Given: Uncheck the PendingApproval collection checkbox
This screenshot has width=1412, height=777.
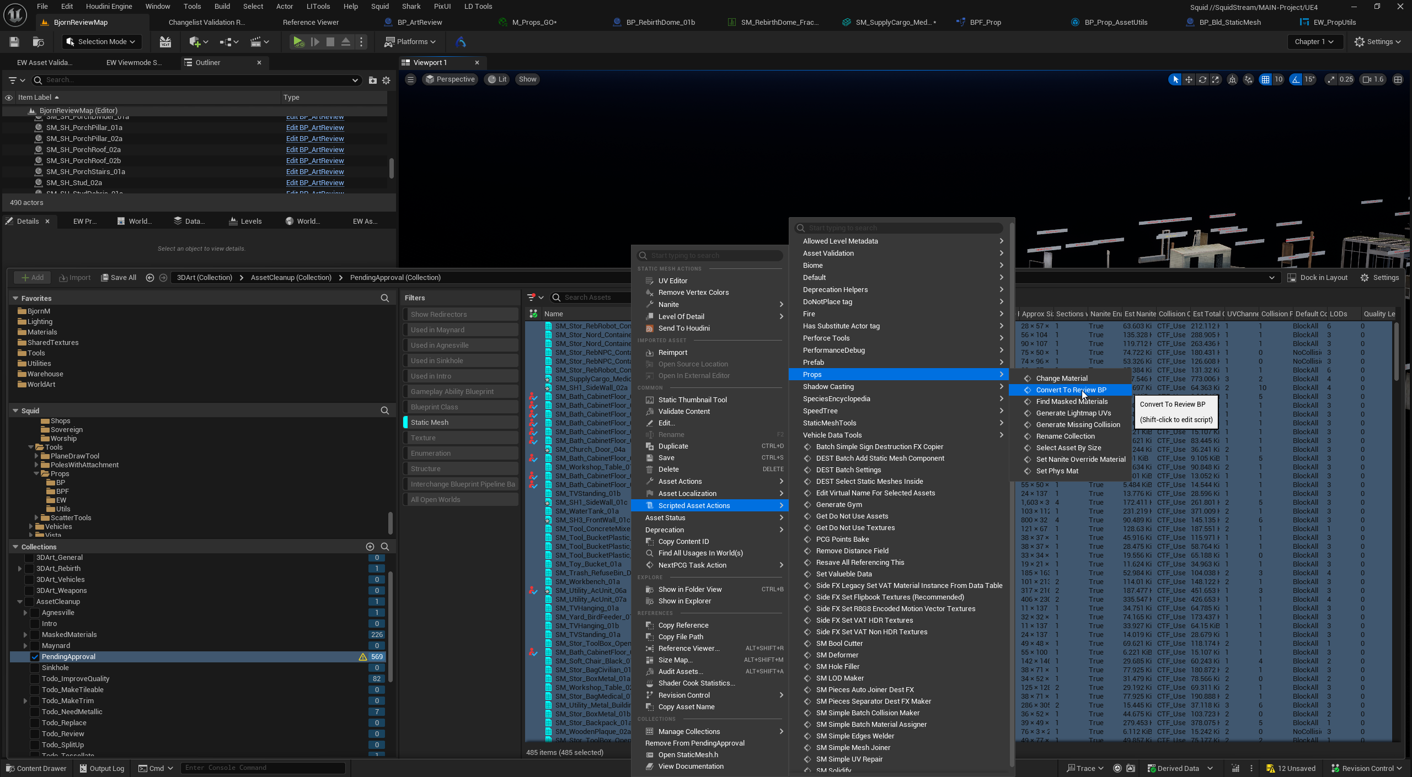Looking at the screenshot, I should (35, 657).
